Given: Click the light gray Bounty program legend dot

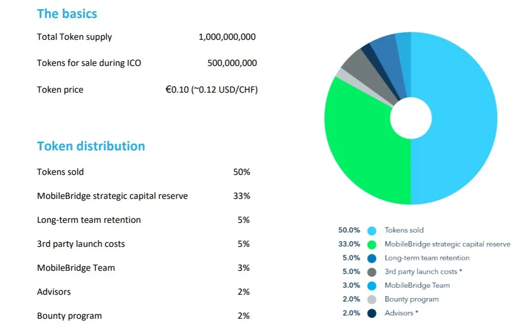Looking at the screenshot, I should 372,300.
